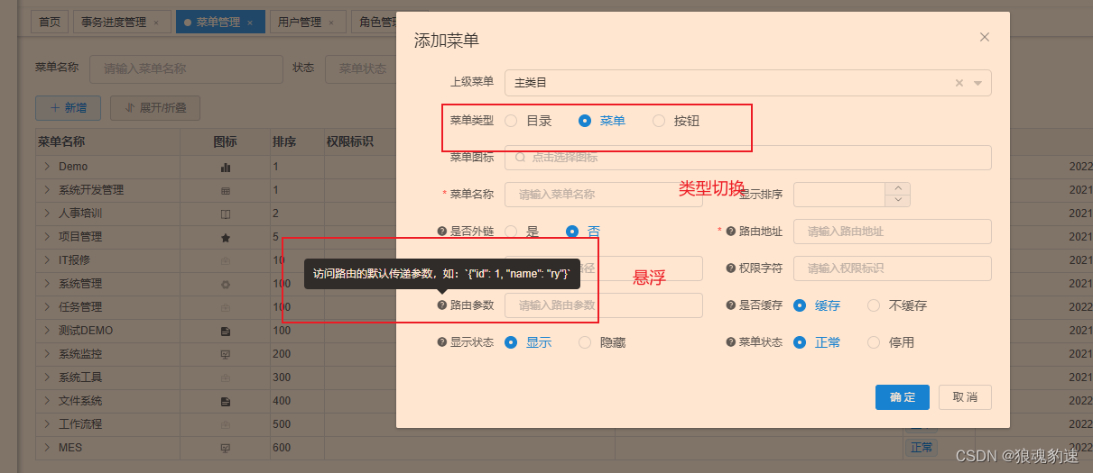The width and height of the screenshot is (1093, 473).
Task: Click help icon beside 权限字符 label
Action: click(x=731, y=268)
